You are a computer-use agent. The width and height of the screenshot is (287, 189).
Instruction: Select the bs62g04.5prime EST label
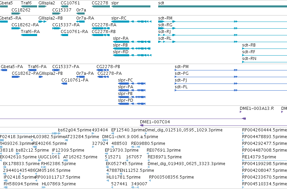pos(75,130)
